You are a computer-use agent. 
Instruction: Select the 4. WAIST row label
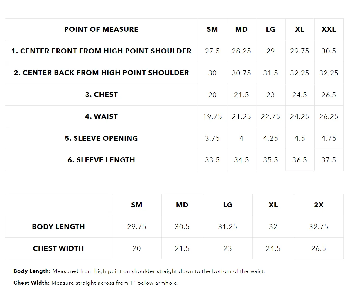click(x=101, y=116)
